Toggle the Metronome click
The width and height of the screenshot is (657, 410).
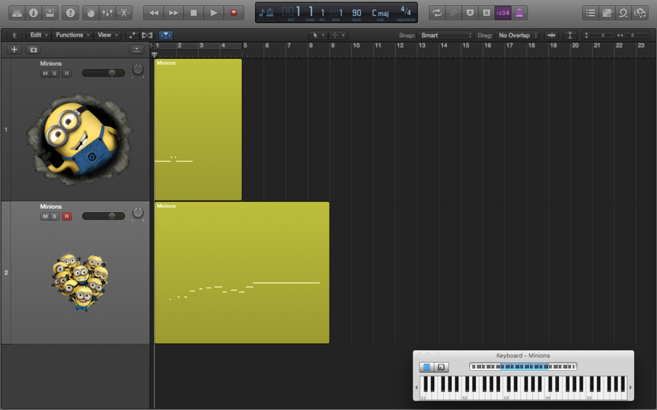[519, 13]
